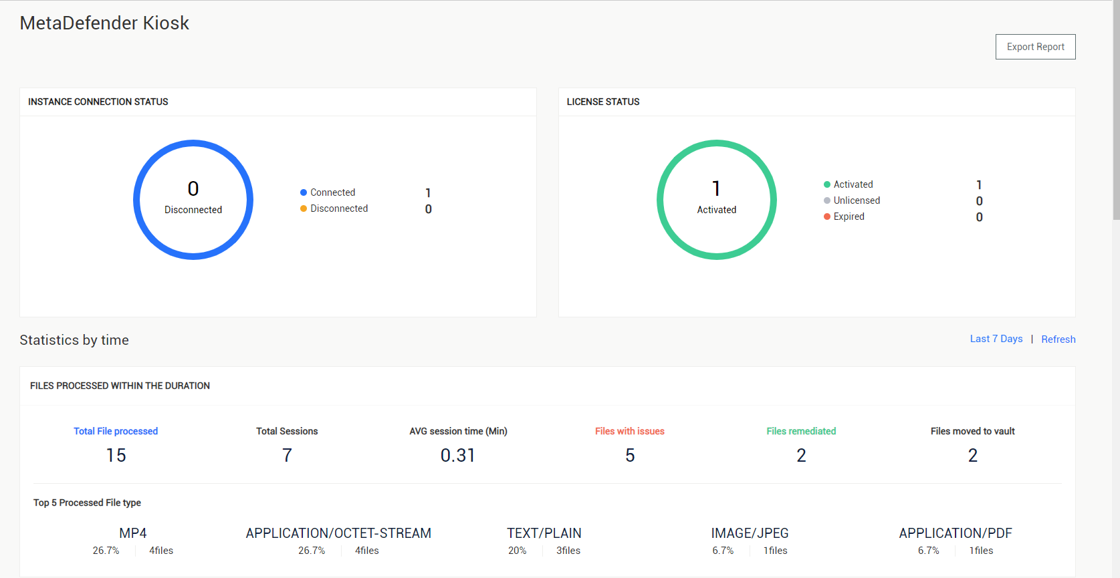The width and height of the screenshot is (1120, 578).
Task: Click the Activated legend label
Action: 853,184
